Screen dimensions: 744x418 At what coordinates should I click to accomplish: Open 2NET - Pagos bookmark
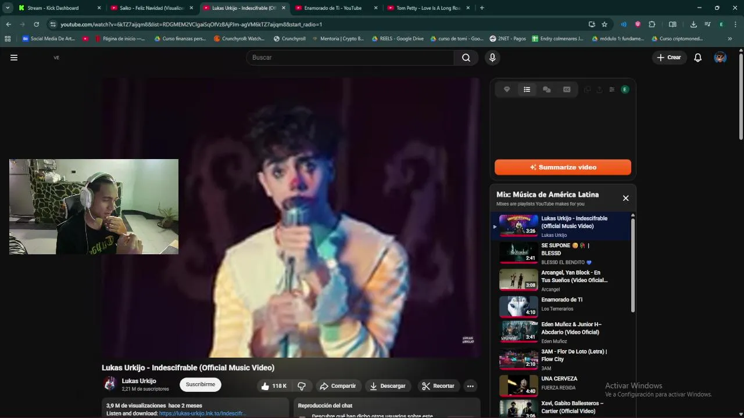pyautogui.click(x=507, y=39)
